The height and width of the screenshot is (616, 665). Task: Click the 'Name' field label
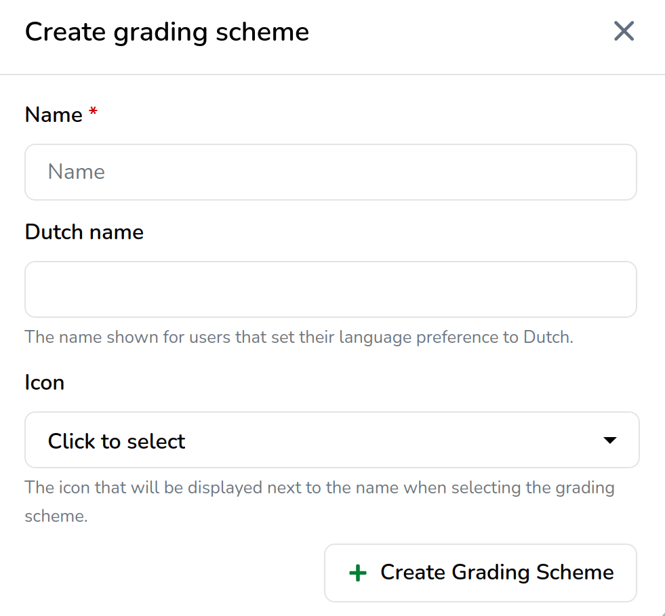pos(54,115)
